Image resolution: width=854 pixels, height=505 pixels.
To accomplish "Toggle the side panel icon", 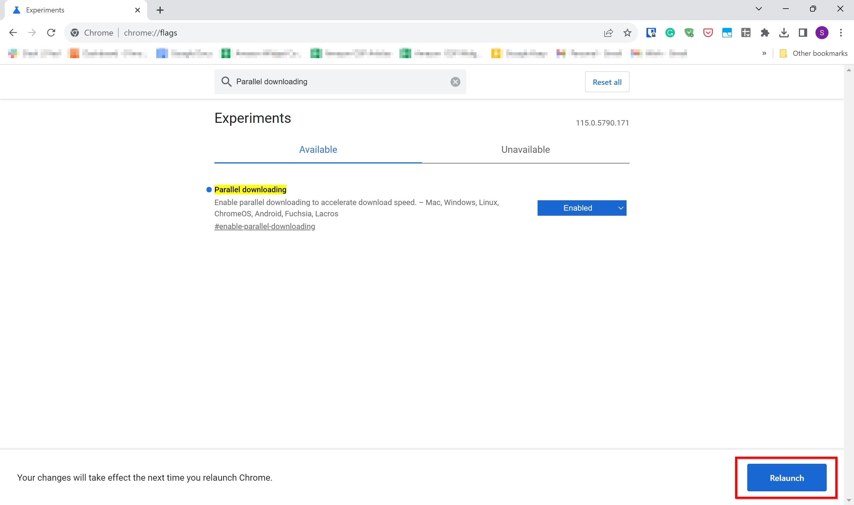I will (x=803, y=33).
